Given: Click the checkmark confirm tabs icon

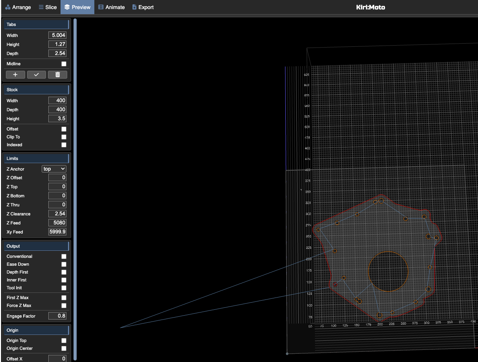Looking at the screenshot, I should [37, 75].
